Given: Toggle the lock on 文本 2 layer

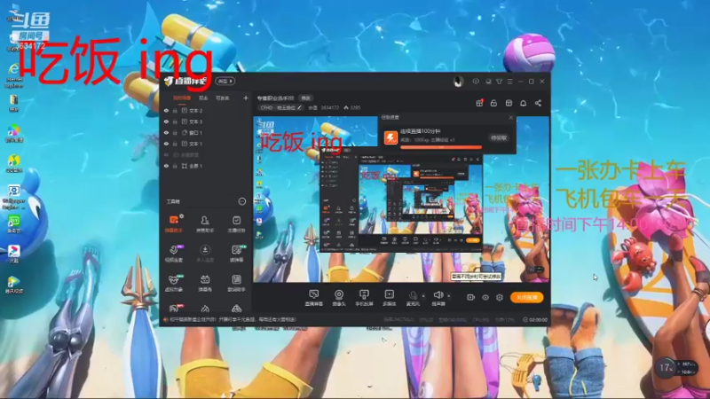Looking at the screenshot, I should pyautogui.click(x=175, y=110).
